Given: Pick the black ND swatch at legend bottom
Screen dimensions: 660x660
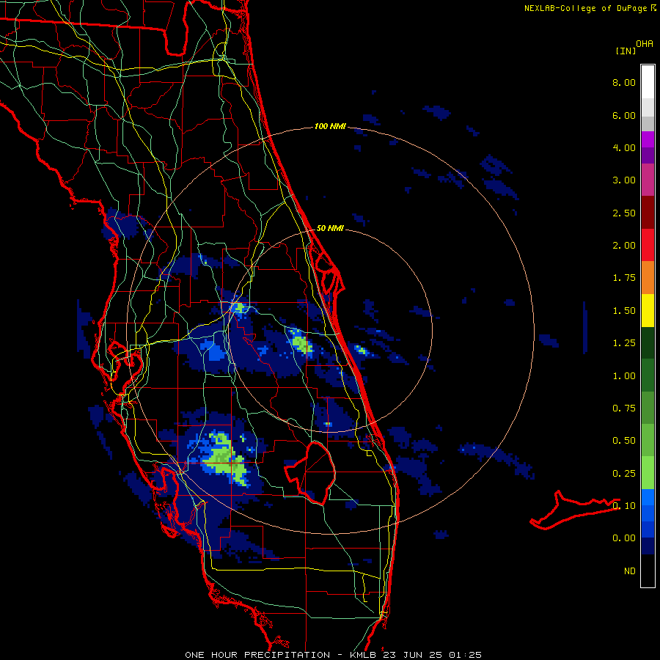Looking at the screenshot, I should (648, 571).
